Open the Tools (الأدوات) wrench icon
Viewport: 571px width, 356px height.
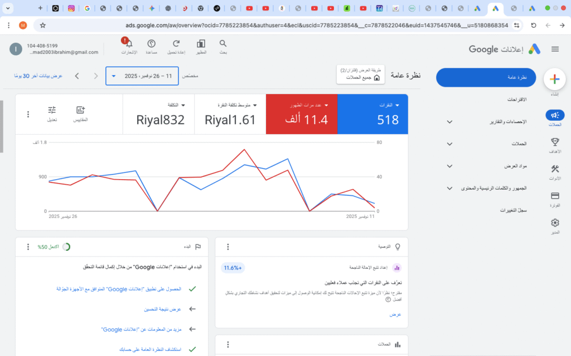click(554, 170)
